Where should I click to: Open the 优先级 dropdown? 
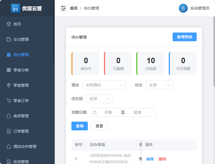100,99
